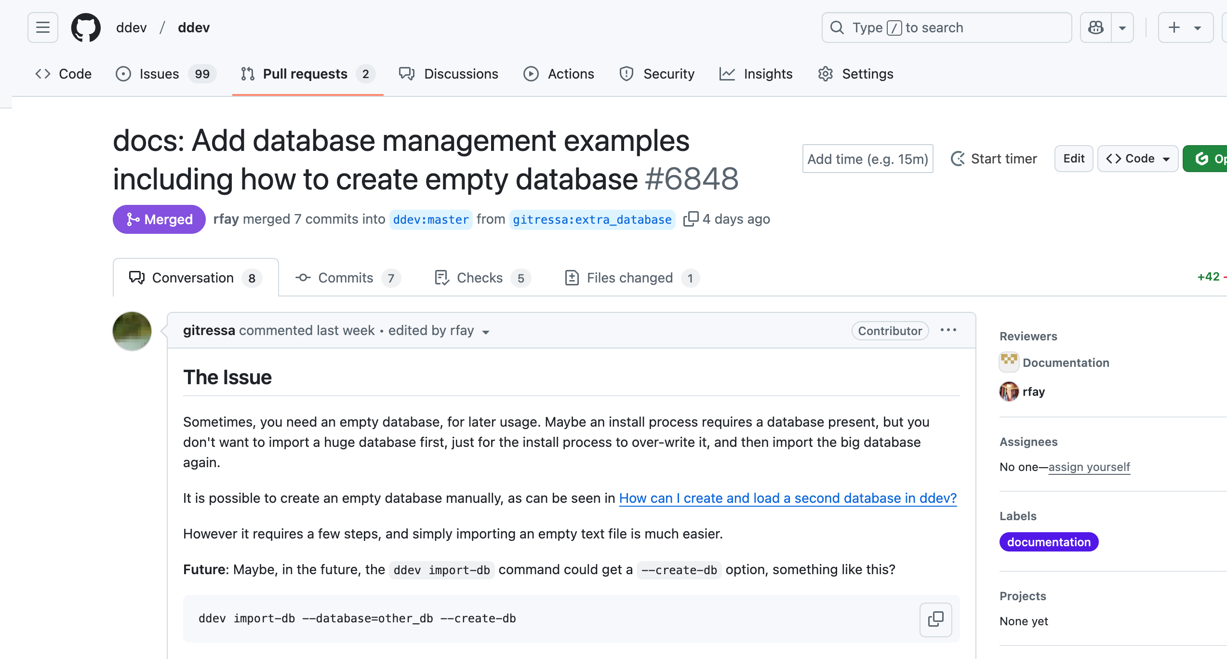This screenshot has width=1227, height=659.
Task: Open the GitHub Copilot icon
Action: tap(1095, 27)
